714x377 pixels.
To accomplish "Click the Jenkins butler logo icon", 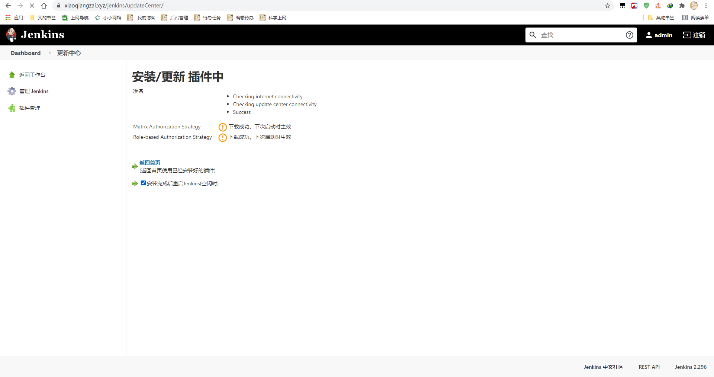I will tap(11, 35).
